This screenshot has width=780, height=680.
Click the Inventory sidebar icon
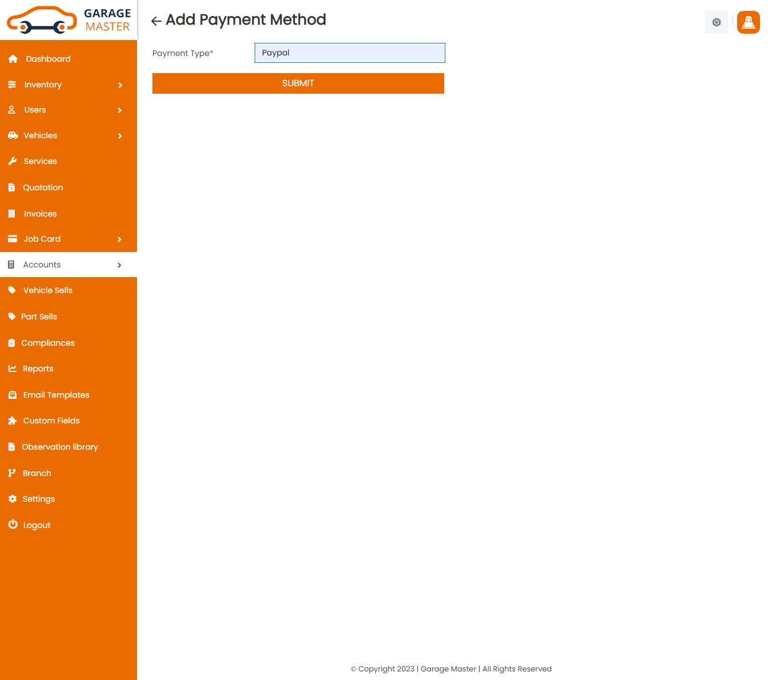click(x=13, y=84)
